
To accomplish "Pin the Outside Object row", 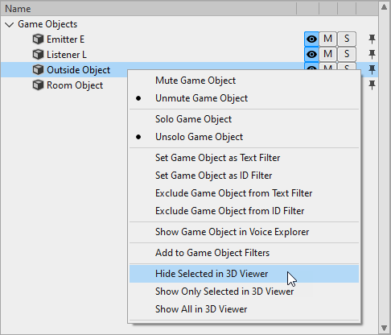I will (x=372, y=70).
